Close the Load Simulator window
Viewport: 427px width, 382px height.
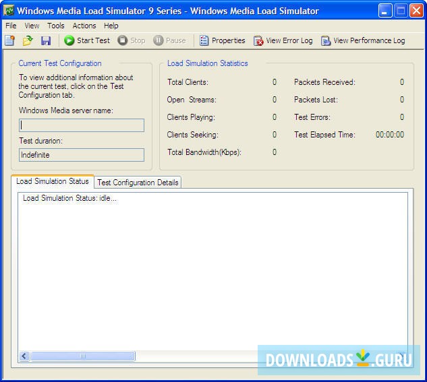coord(417,11)
